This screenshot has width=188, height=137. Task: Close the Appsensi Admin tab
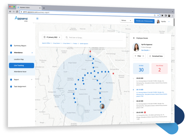pyautogui.click(x=40, y=8)
